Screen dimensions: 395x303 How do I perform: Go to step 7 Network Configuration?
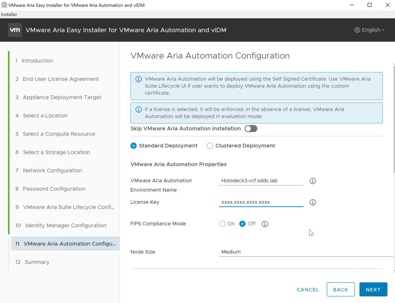[x=49, y=171]
